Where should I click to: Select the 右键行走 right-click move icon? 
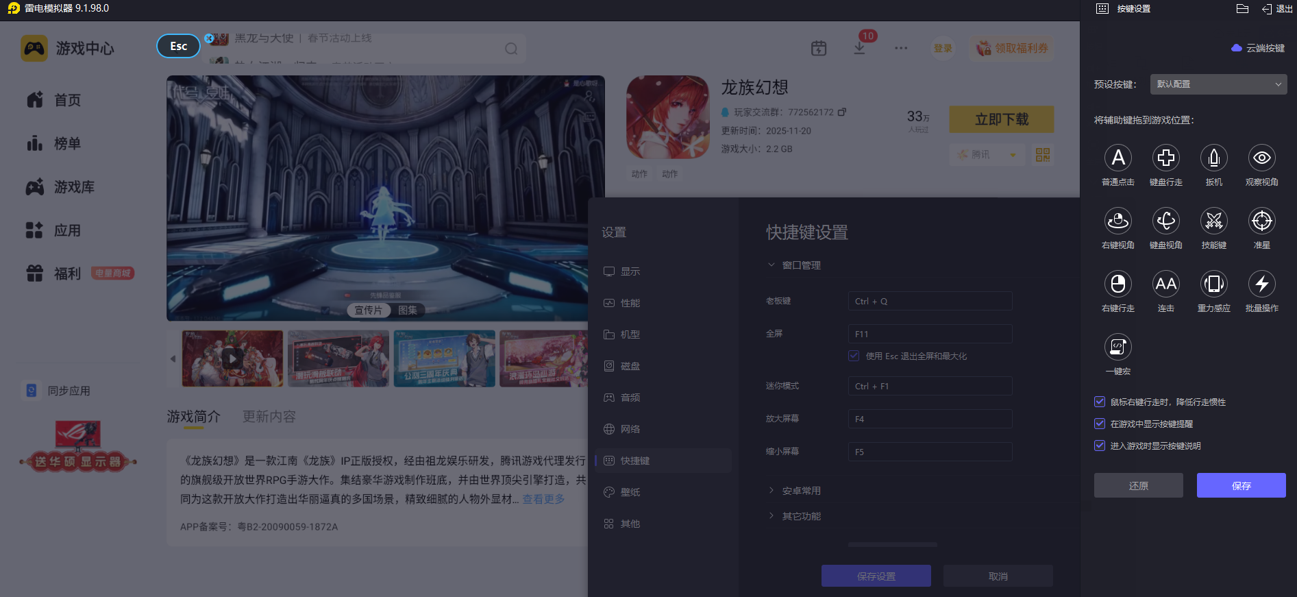coord(1118,284)
